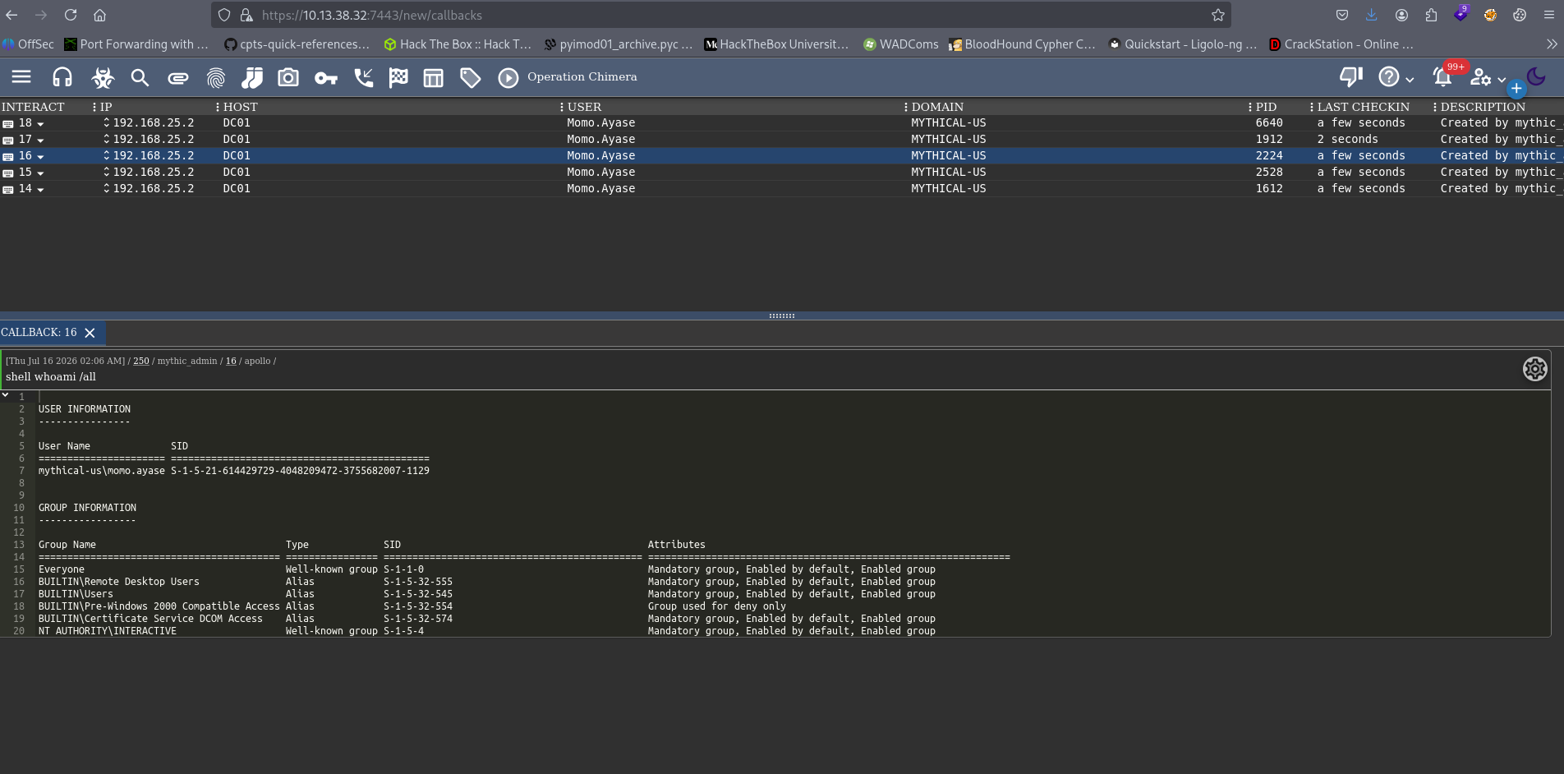Open the task settings gear button
This screenshot has width=1564, height=774.
1534,369
